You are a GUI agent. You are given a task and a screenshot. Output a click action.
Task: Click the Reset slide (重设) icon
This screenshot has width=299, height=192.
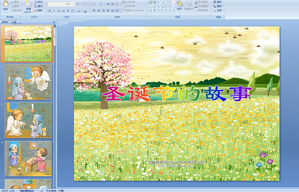[x=35, y=6]
